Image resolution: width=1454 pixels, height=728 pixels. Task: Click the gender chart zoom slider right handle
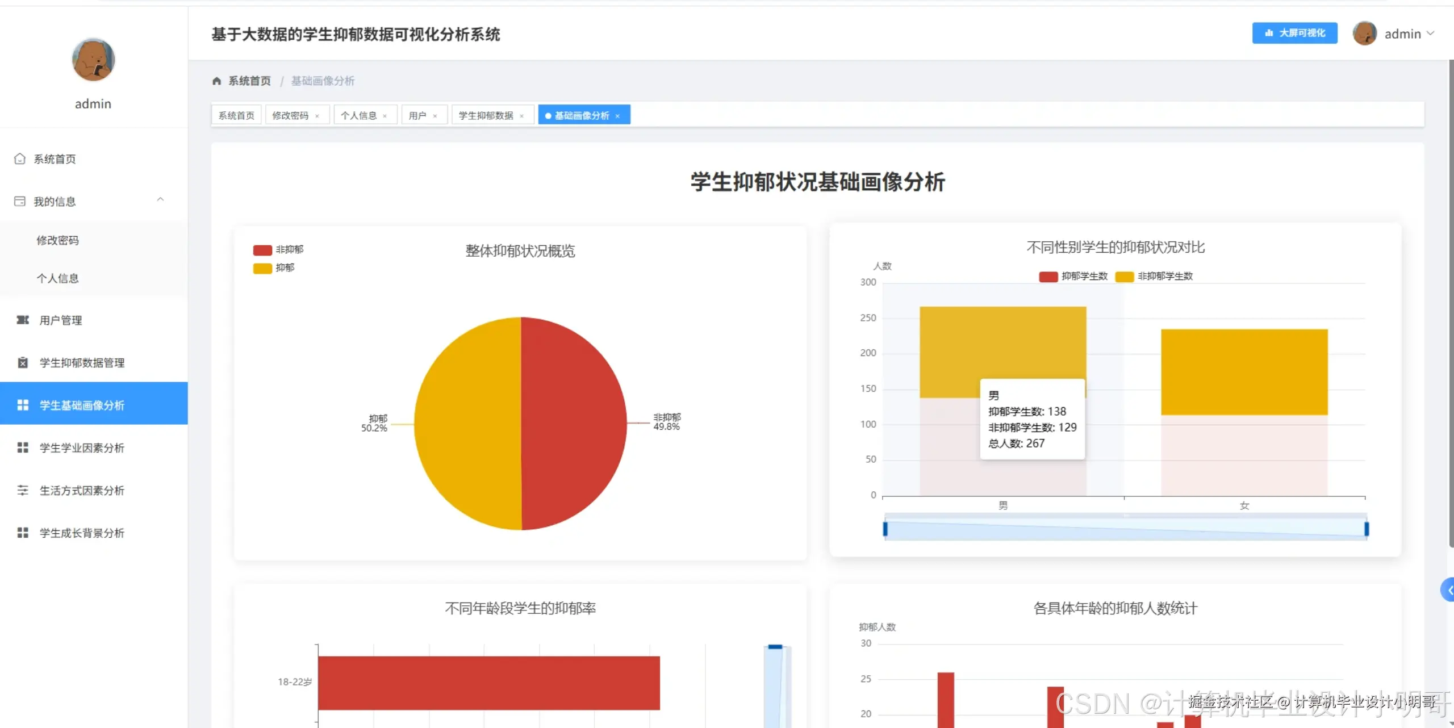1367,529
